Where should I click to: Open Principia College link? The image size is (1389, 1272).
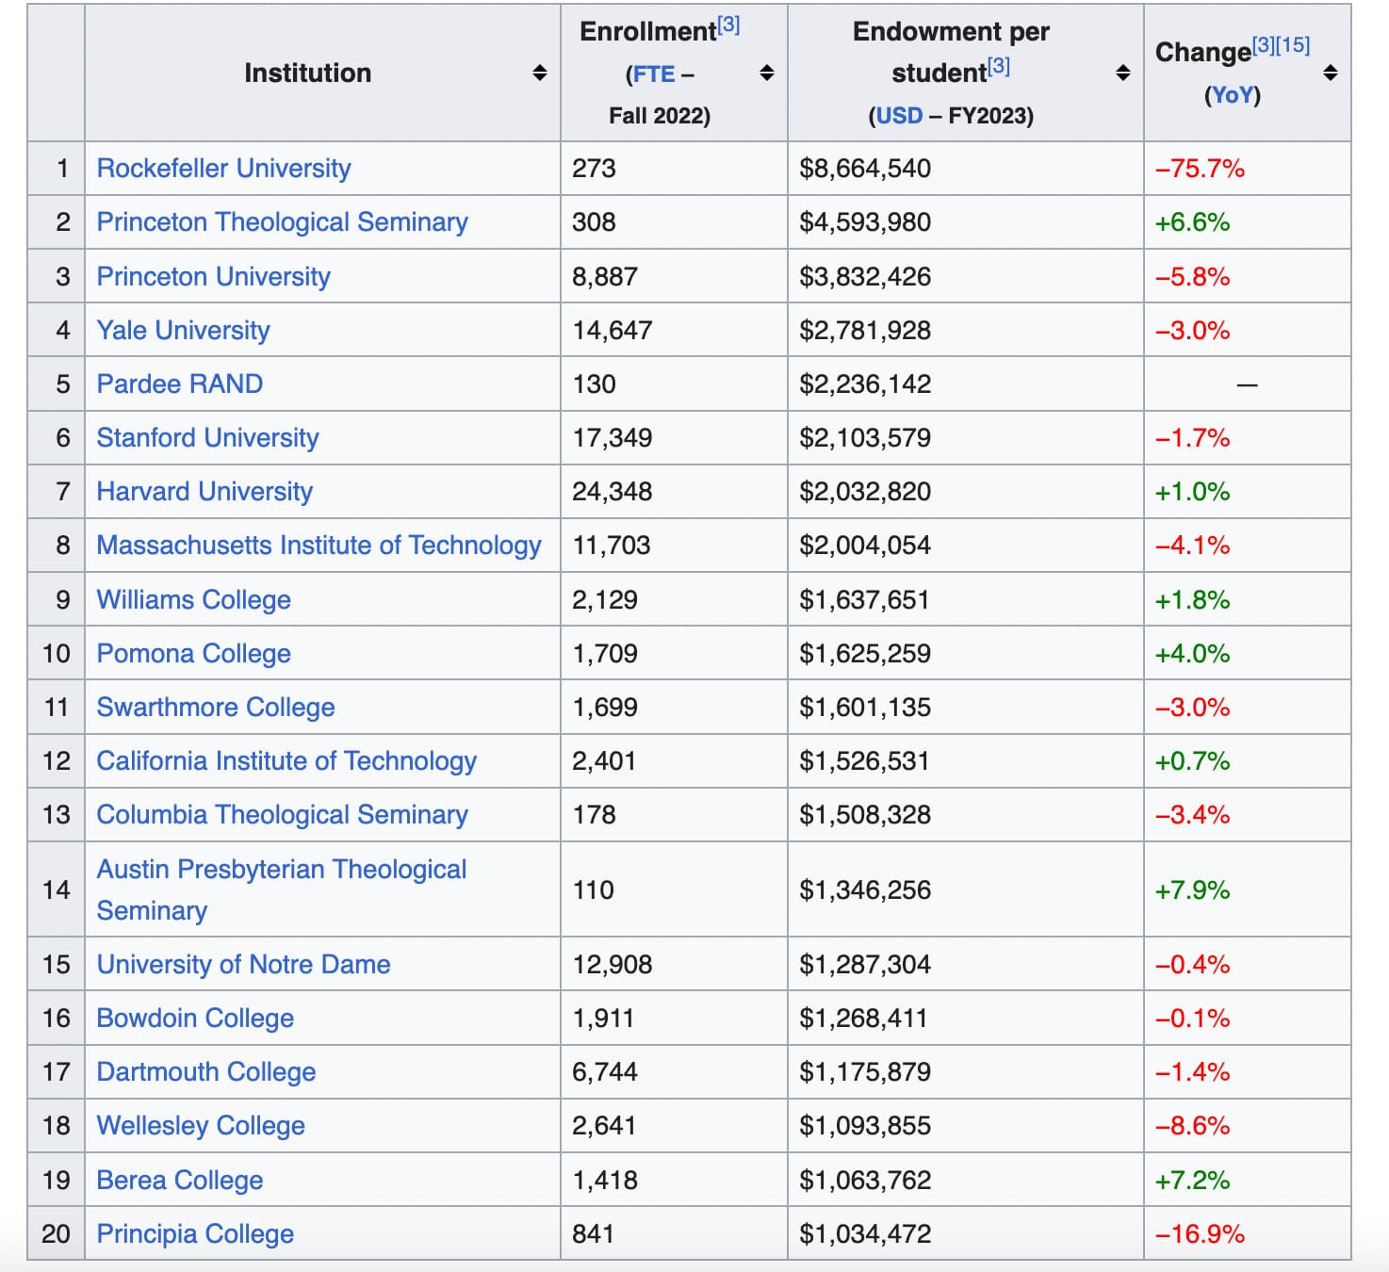pyautogui.click(x=195, y=1234)
